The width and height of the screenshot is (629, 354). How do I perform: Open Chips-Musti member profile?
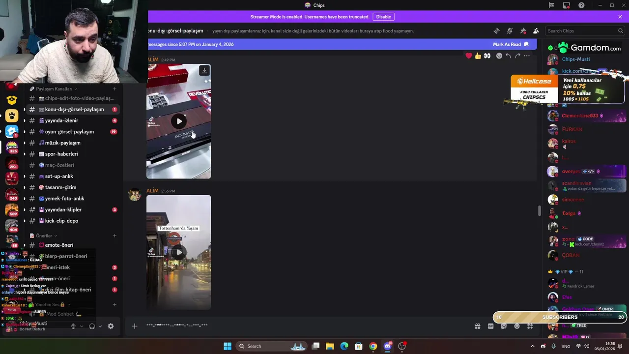(575, 59)
